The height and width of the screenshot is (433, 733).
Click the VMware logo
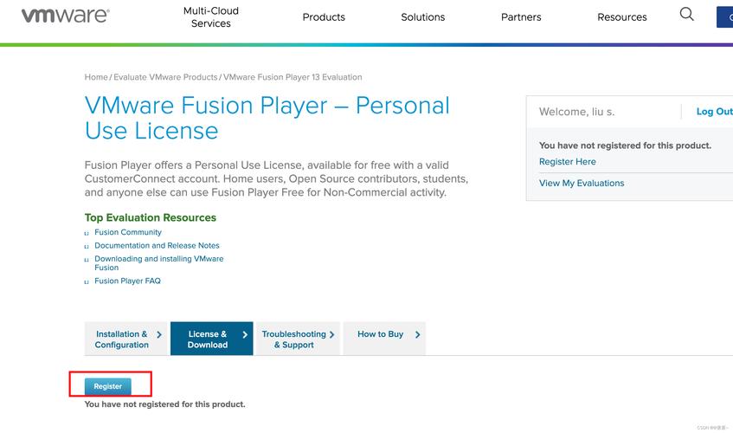[66, 16]
